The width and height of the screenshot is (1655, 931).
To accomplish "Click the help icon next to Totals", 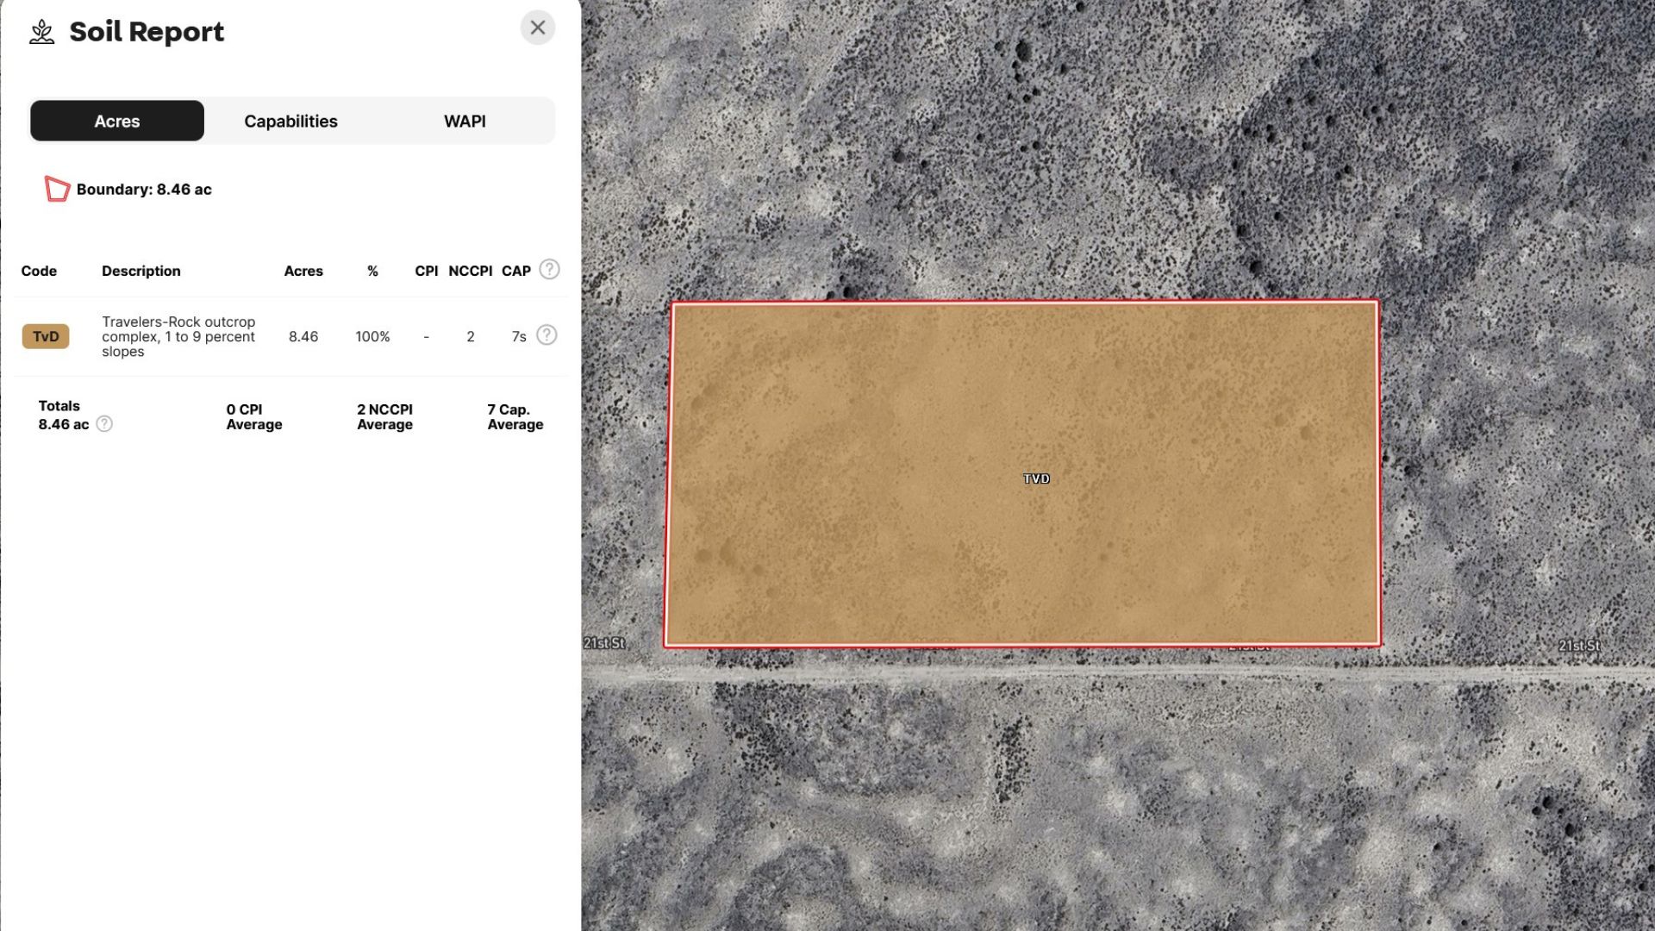I will (104, 424).
